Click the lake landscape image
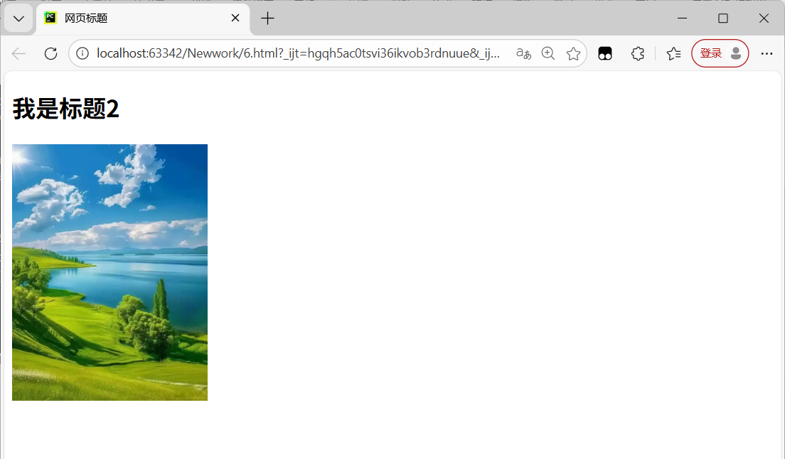The height and width of the screenshot is (459, 785). pos(110,273)
